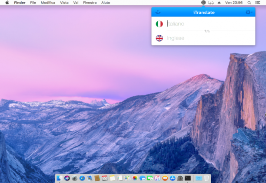Launch Siri from the Dock

[x=67, y=178]
